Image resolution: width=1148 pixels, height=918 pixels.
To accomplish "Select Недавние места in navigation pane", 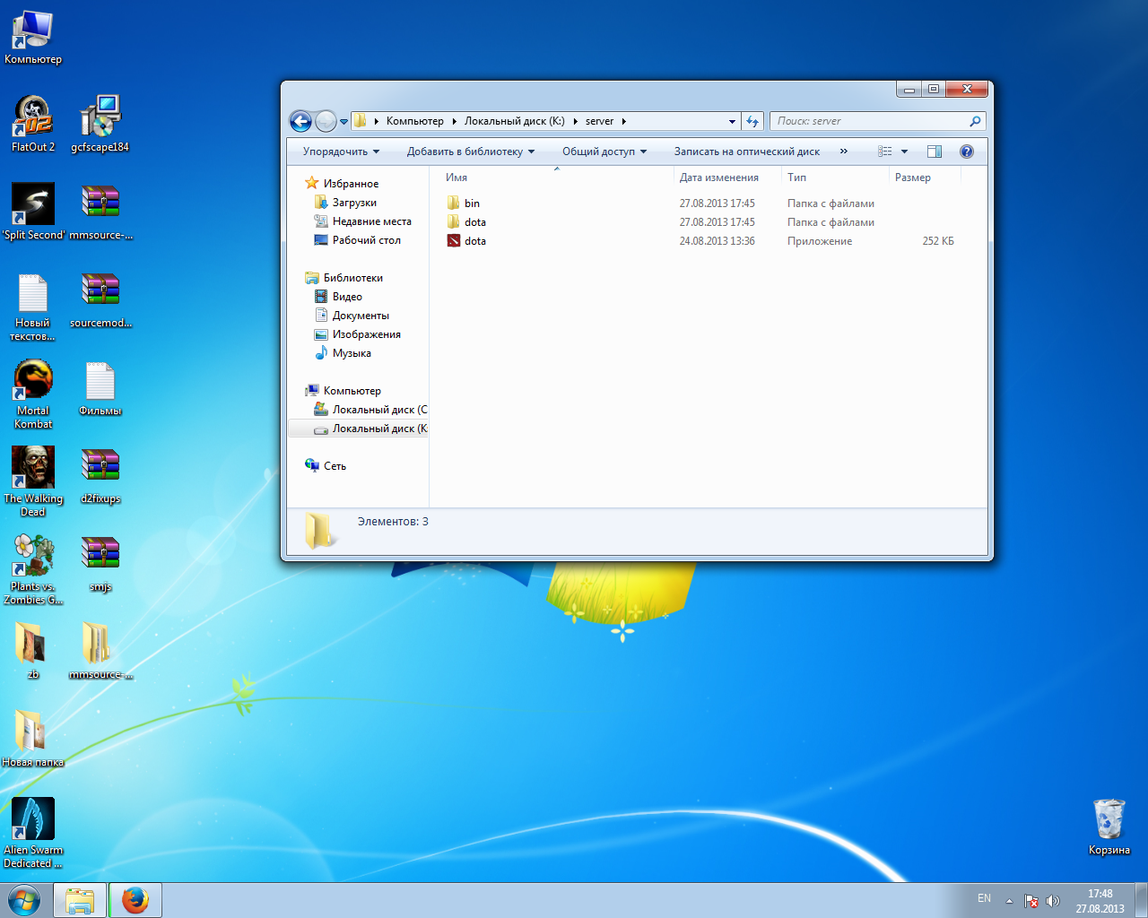I will pos(371,221).
